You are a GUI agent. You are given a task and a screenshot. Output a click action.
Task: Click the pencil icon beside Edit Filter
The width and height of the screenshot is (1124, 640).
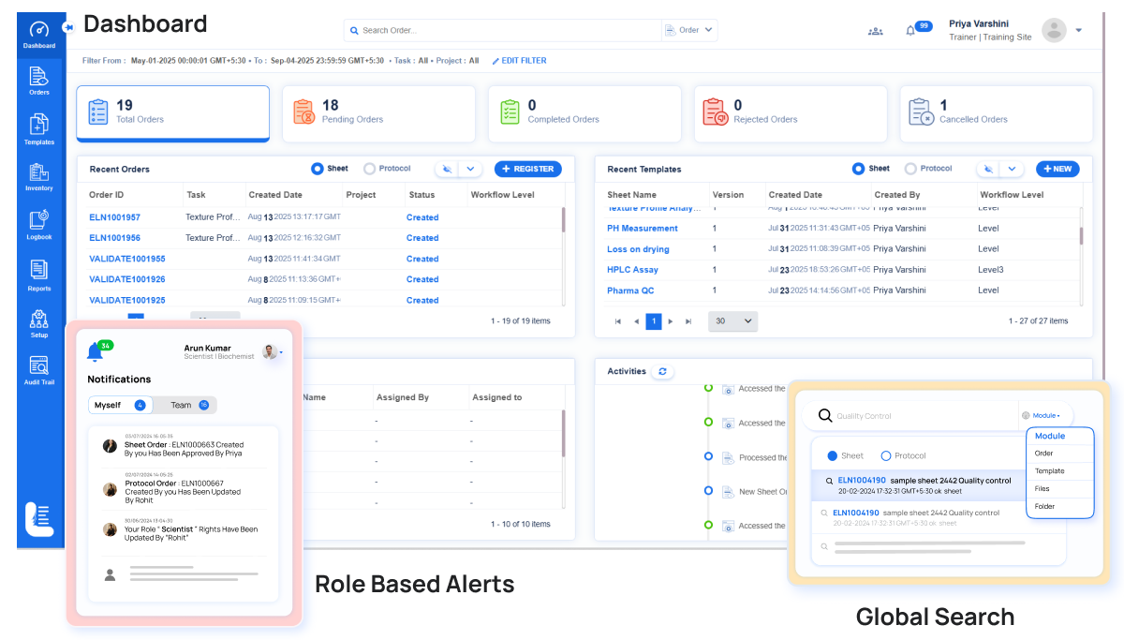[495, 61]
